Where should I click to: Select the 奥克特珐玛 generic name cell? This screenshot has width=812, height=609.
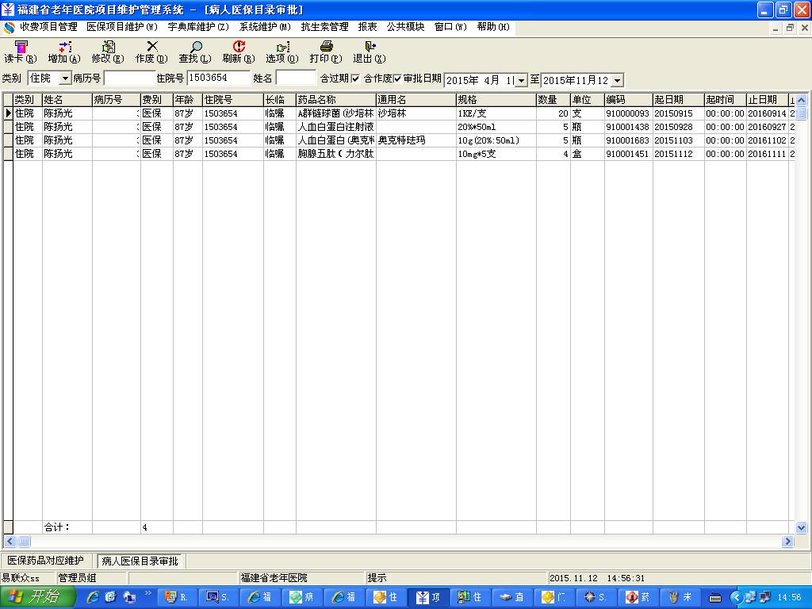pos(416,140)
